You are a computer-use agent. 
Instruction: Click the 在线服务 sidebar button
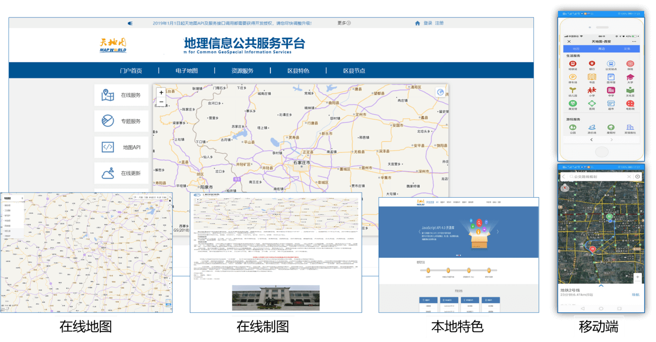121,95
